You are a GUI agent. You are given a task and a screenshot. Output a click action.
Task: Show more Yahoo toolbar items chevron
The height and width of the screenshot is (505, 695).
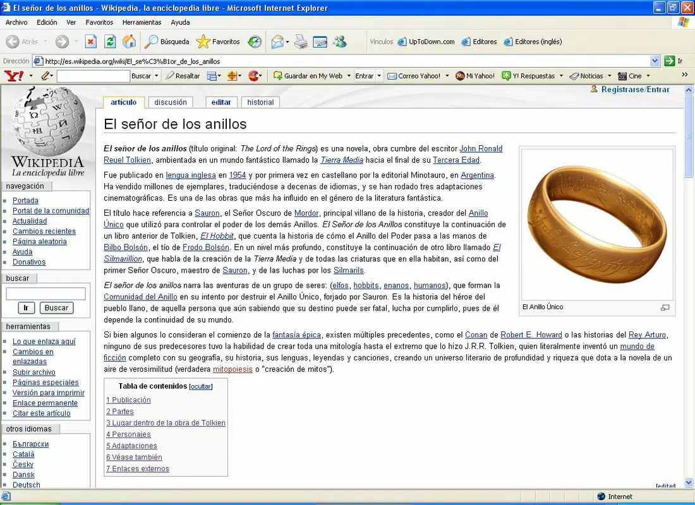[685, 74]
